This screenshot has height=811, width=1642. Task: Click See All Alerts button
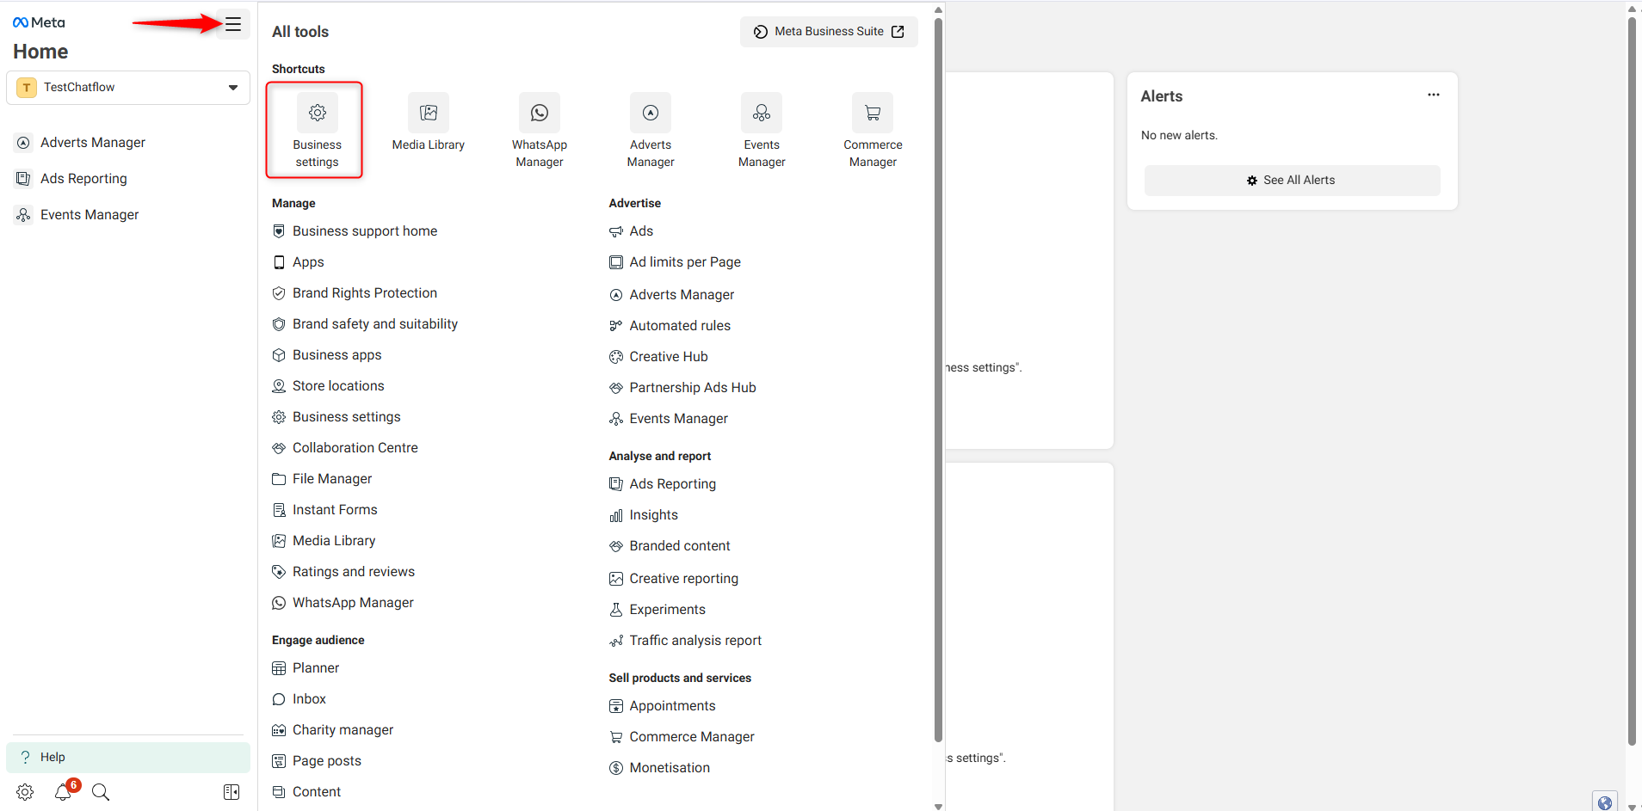pyautogui.click(x=1292, y=181)
